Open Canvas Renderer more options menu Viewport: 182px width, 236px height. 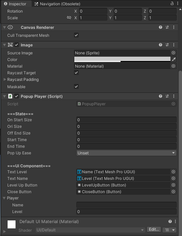coord(174,27)
